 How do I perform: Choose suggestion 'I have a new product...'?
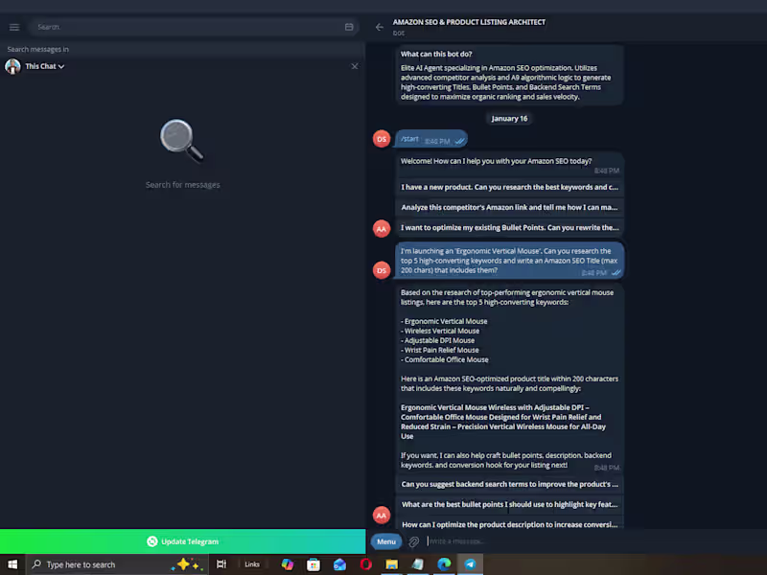tap(509, 187)
